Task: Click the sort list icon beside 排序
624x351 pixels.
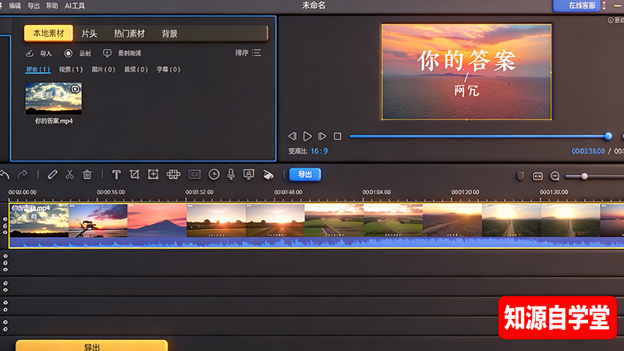Action: pyautogui.click(x=257, y=53)
